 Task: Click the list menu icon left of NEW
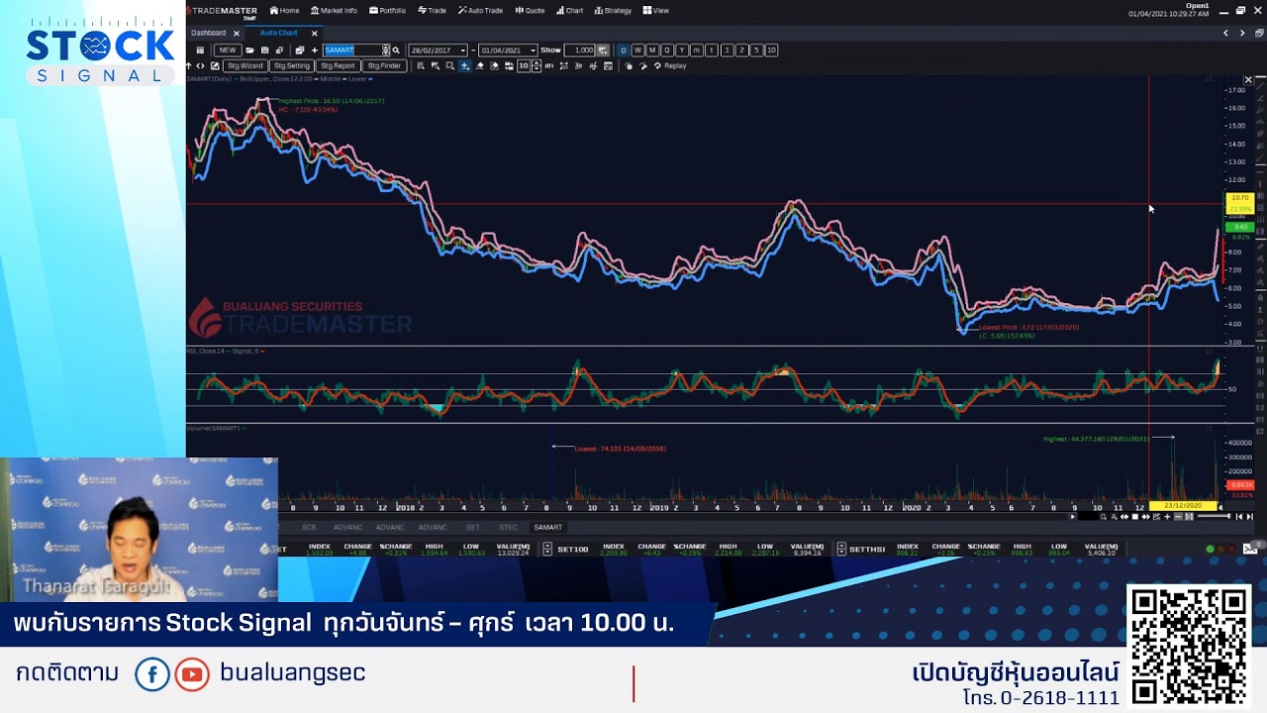click(200, 50)
